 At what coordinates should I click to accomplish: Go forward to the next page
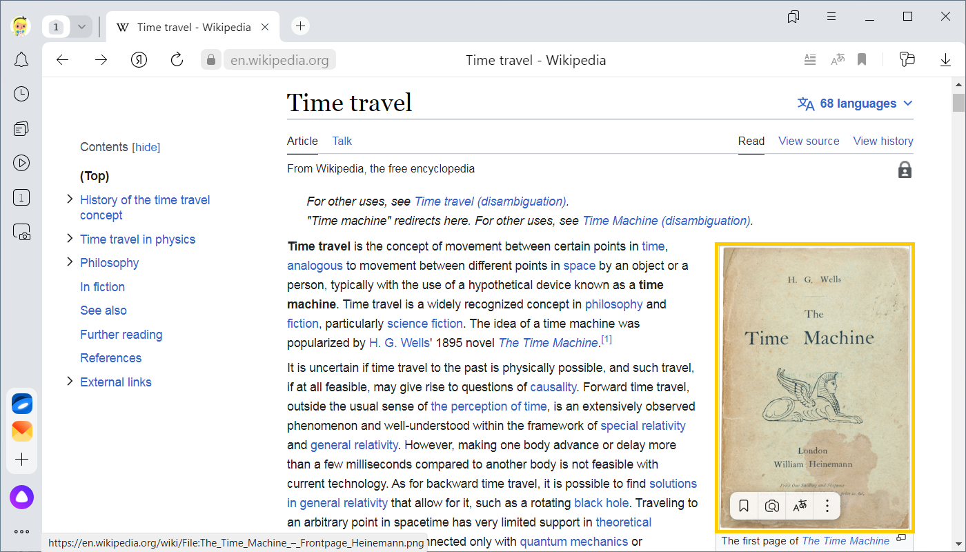101,60
